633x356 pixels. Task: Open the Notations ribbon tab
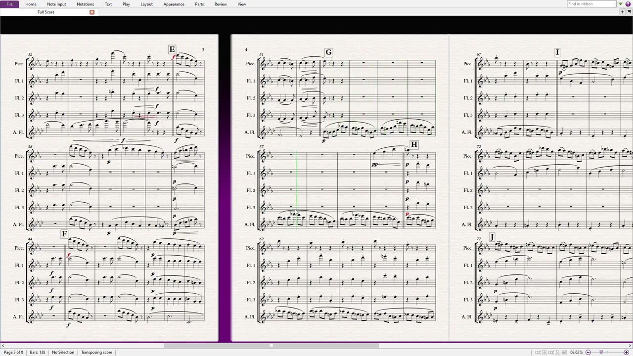[85, 4]
